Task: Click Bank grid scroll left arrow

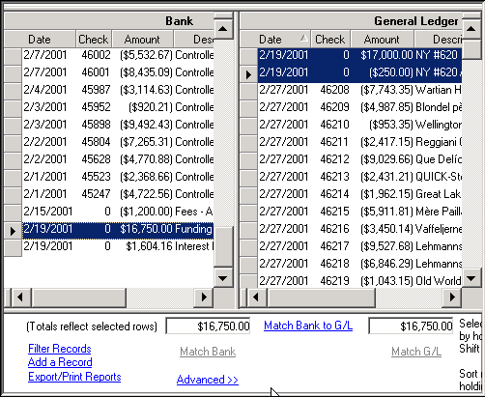Action: [20, 297]
